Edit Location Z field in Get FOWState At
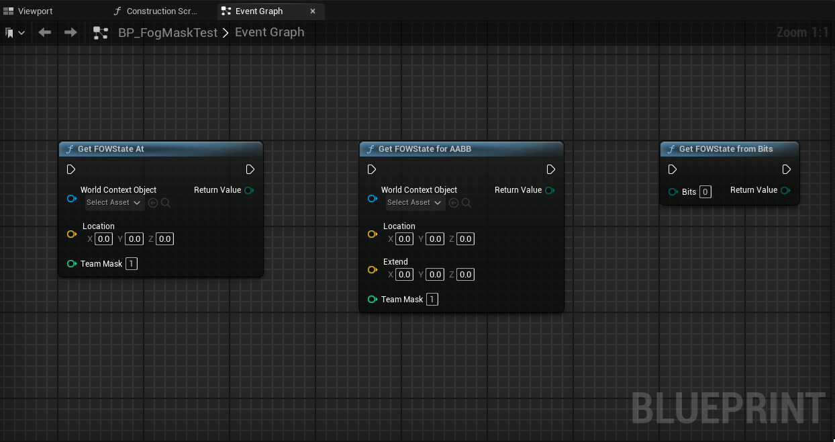Image resolution: width=835 pixels, height=442 pixels. (164, 238)
